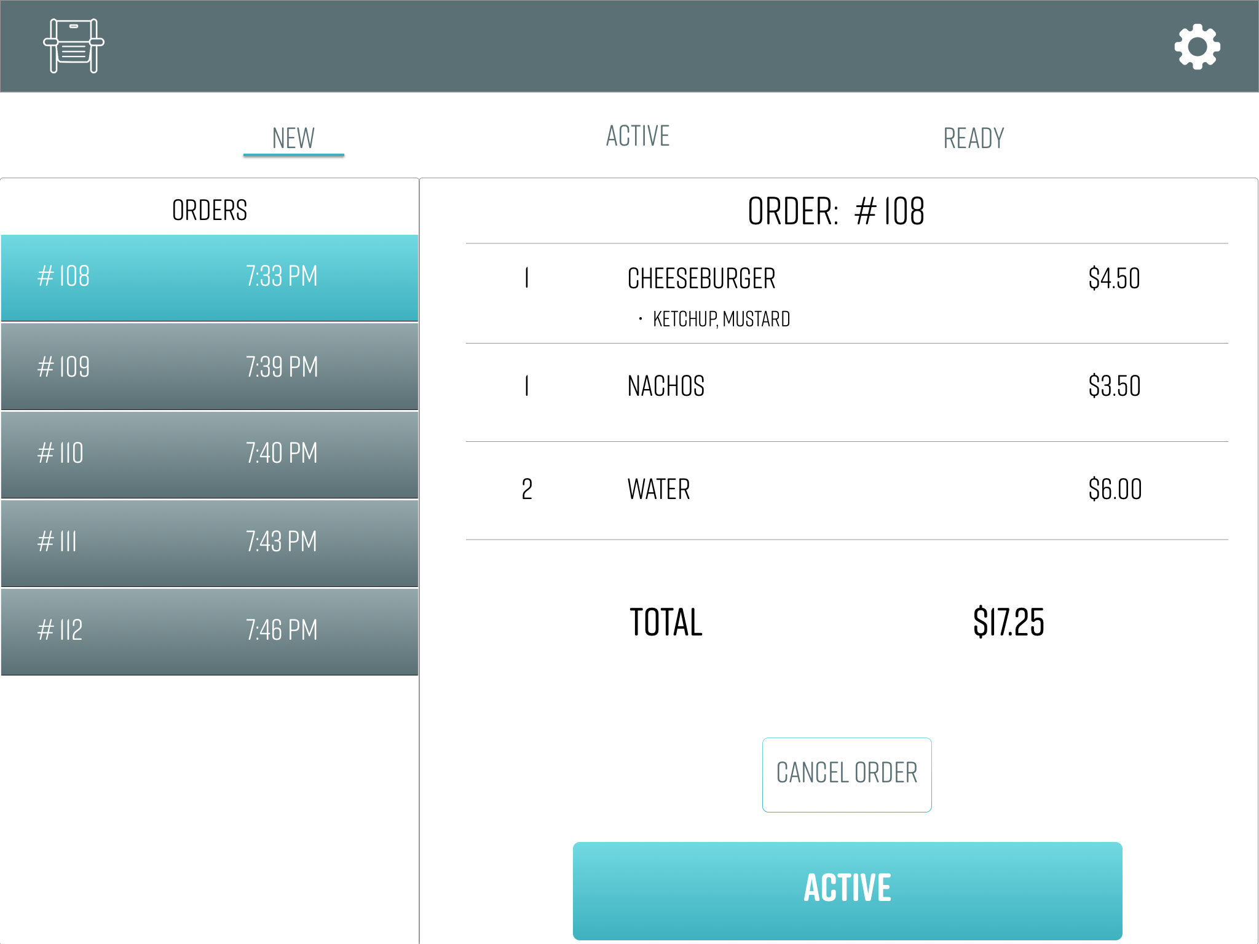Click the stadium seat logo icon

coord(74,46)
